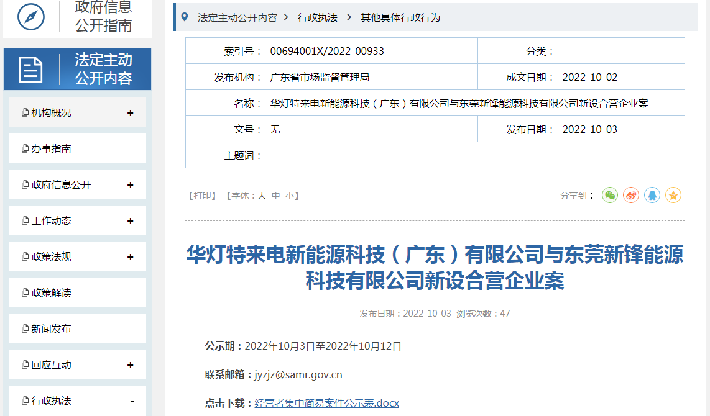Share the page via WeChat icon
The image size is (710, 416).
(x=610, y=196)
